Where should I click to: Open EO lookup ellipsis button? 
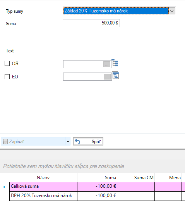pyautogui.click(x=107, y=76)
